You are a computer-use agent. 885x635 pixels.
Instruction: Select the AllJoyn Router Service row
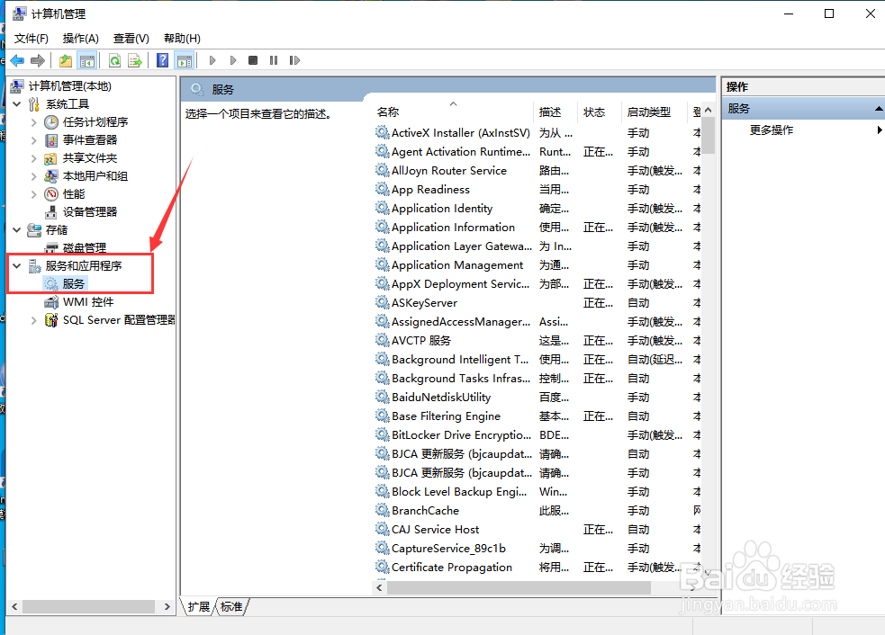537,170
